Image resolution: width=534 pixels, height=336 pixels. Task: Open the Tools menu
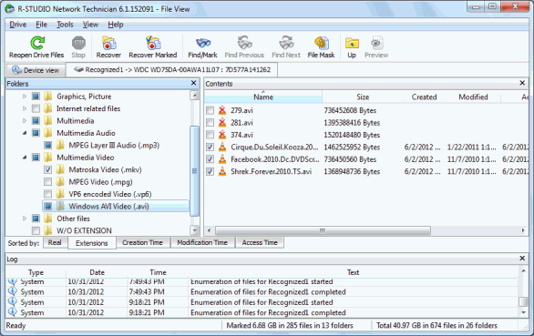click(65, 25)
